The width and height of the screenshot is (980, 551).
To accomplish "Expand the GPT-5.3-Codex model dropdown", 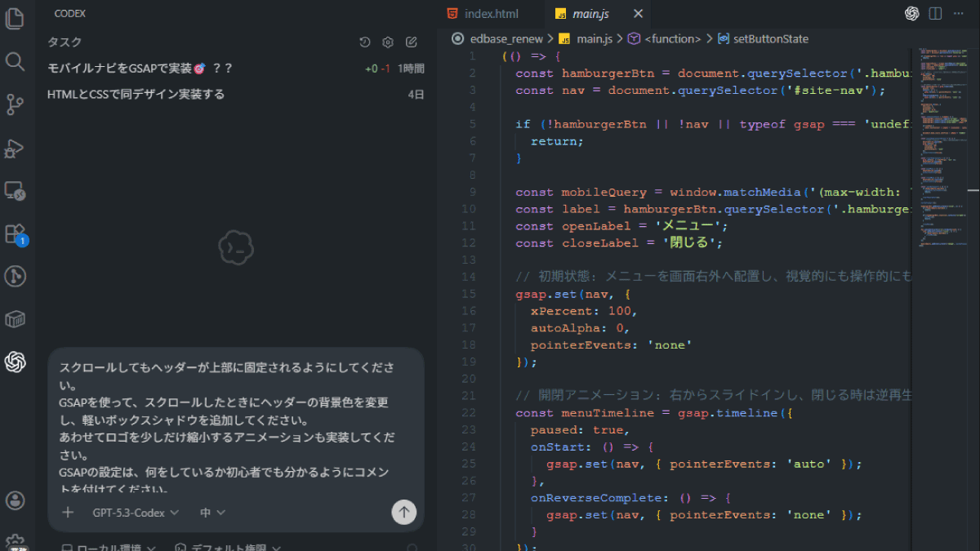I will click(136, 513).
